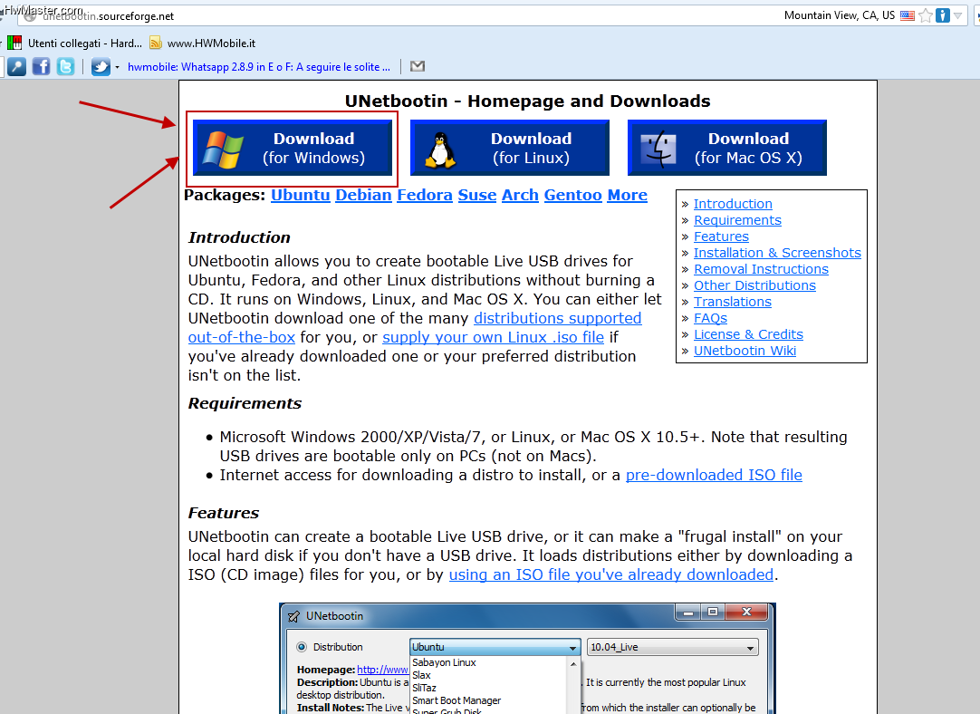Jump to Features via contents box link
Image resolution: width=980 pixels, height=714 pixels.
click(721, 236)
